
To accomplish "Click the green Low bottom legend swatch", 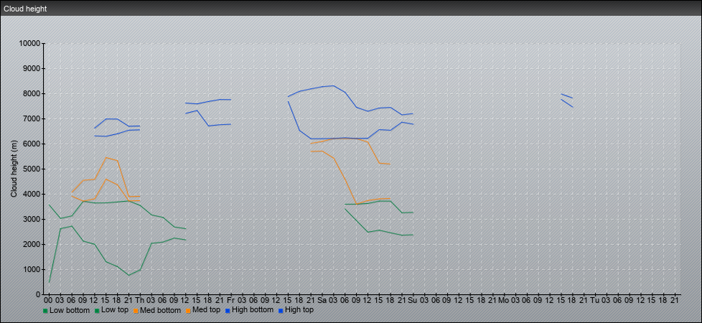I will tap(46, 311).
